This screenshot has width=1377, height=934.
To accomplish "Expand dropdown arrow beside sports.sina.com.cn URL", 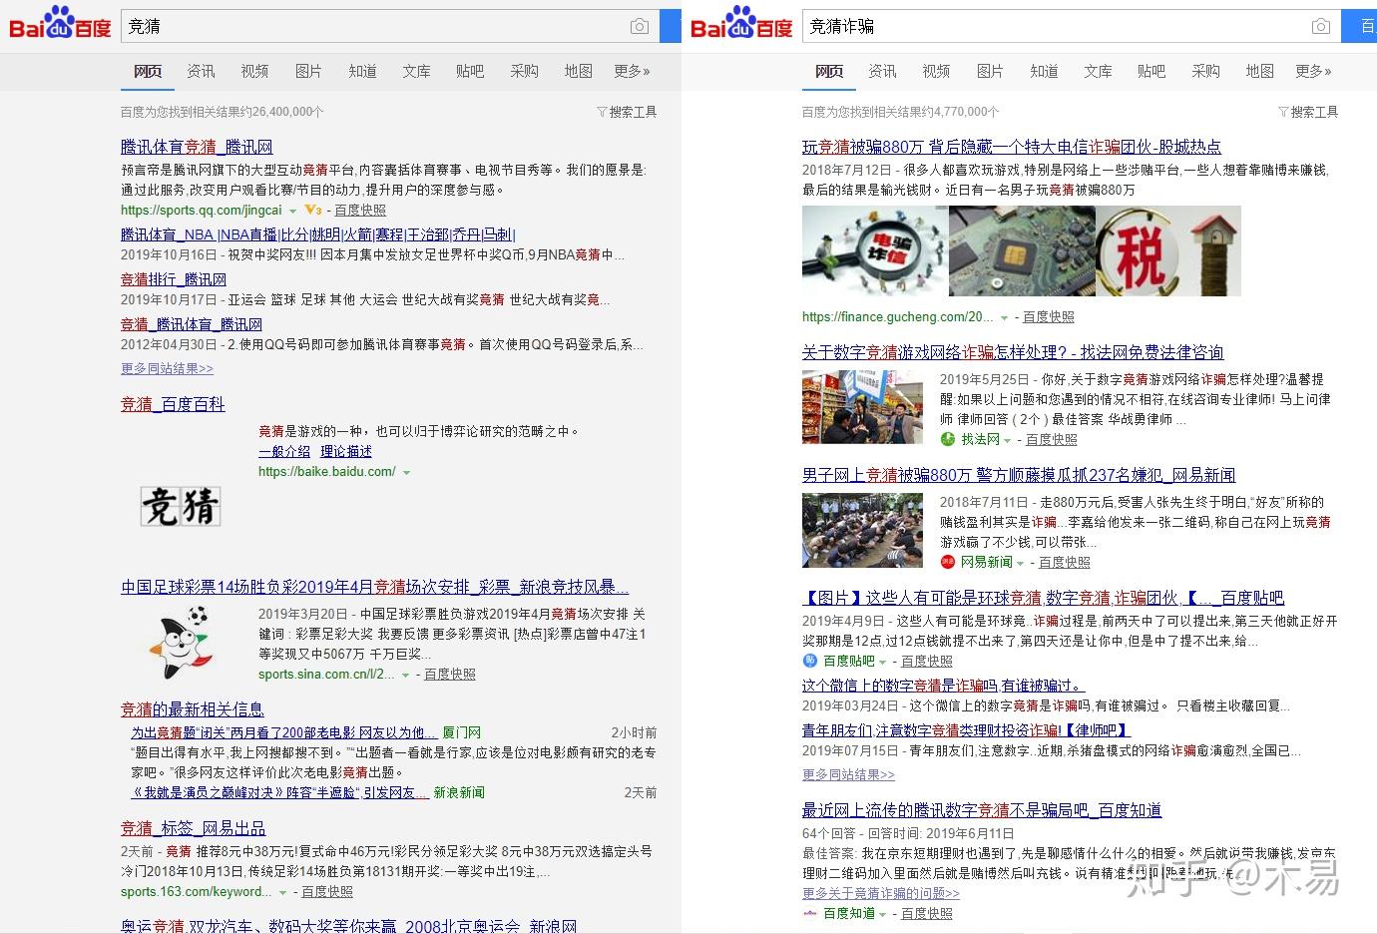I will coord(405,676).
